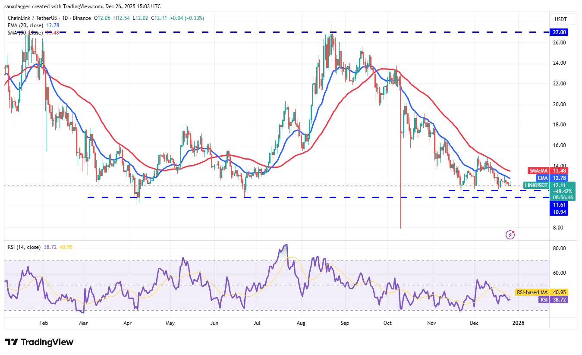Select the 11.61 support level price tag
The height and width of the screenshot is (355, 582).
coord(558,205)
